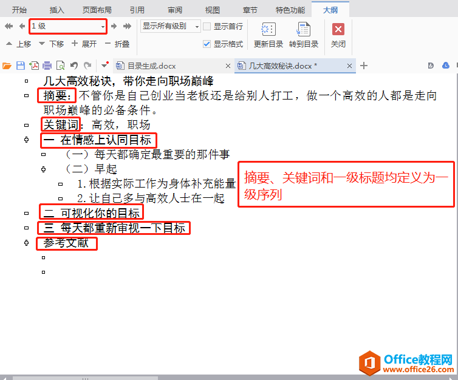Click the open folder icon
The height and width of the screenshot is (380, 458).
point(7,66)
